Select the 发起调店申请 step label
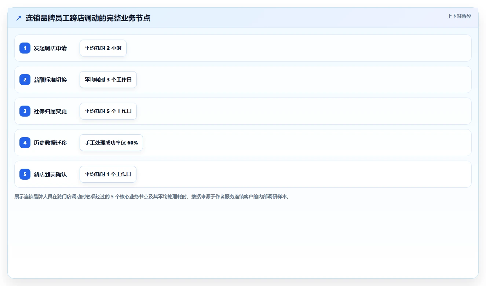486x286 pixels. click(50, 48)
